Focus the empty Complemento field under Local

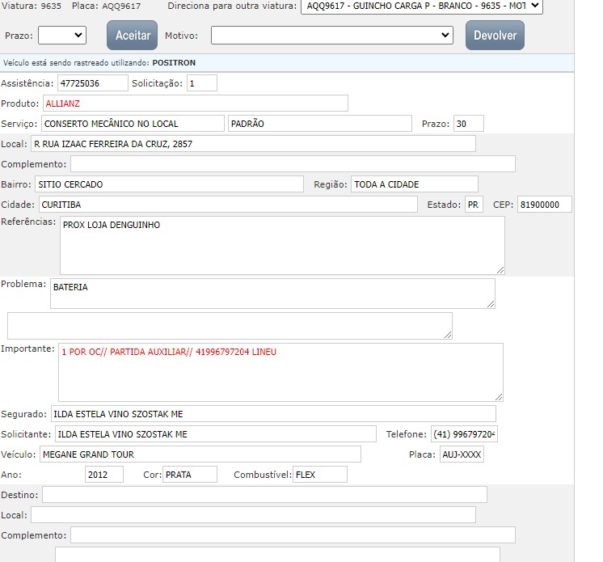[293, 164]
